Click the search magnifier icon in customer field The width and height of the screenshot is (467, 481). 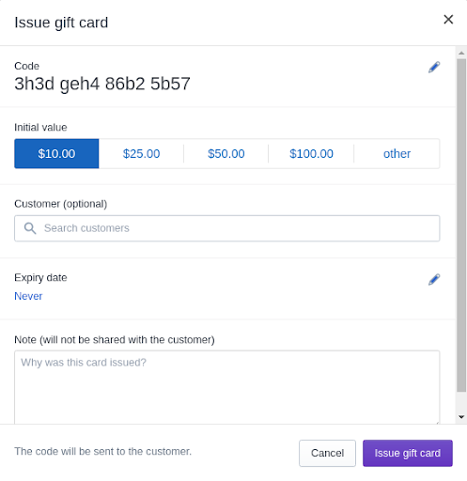click(30, 228)
